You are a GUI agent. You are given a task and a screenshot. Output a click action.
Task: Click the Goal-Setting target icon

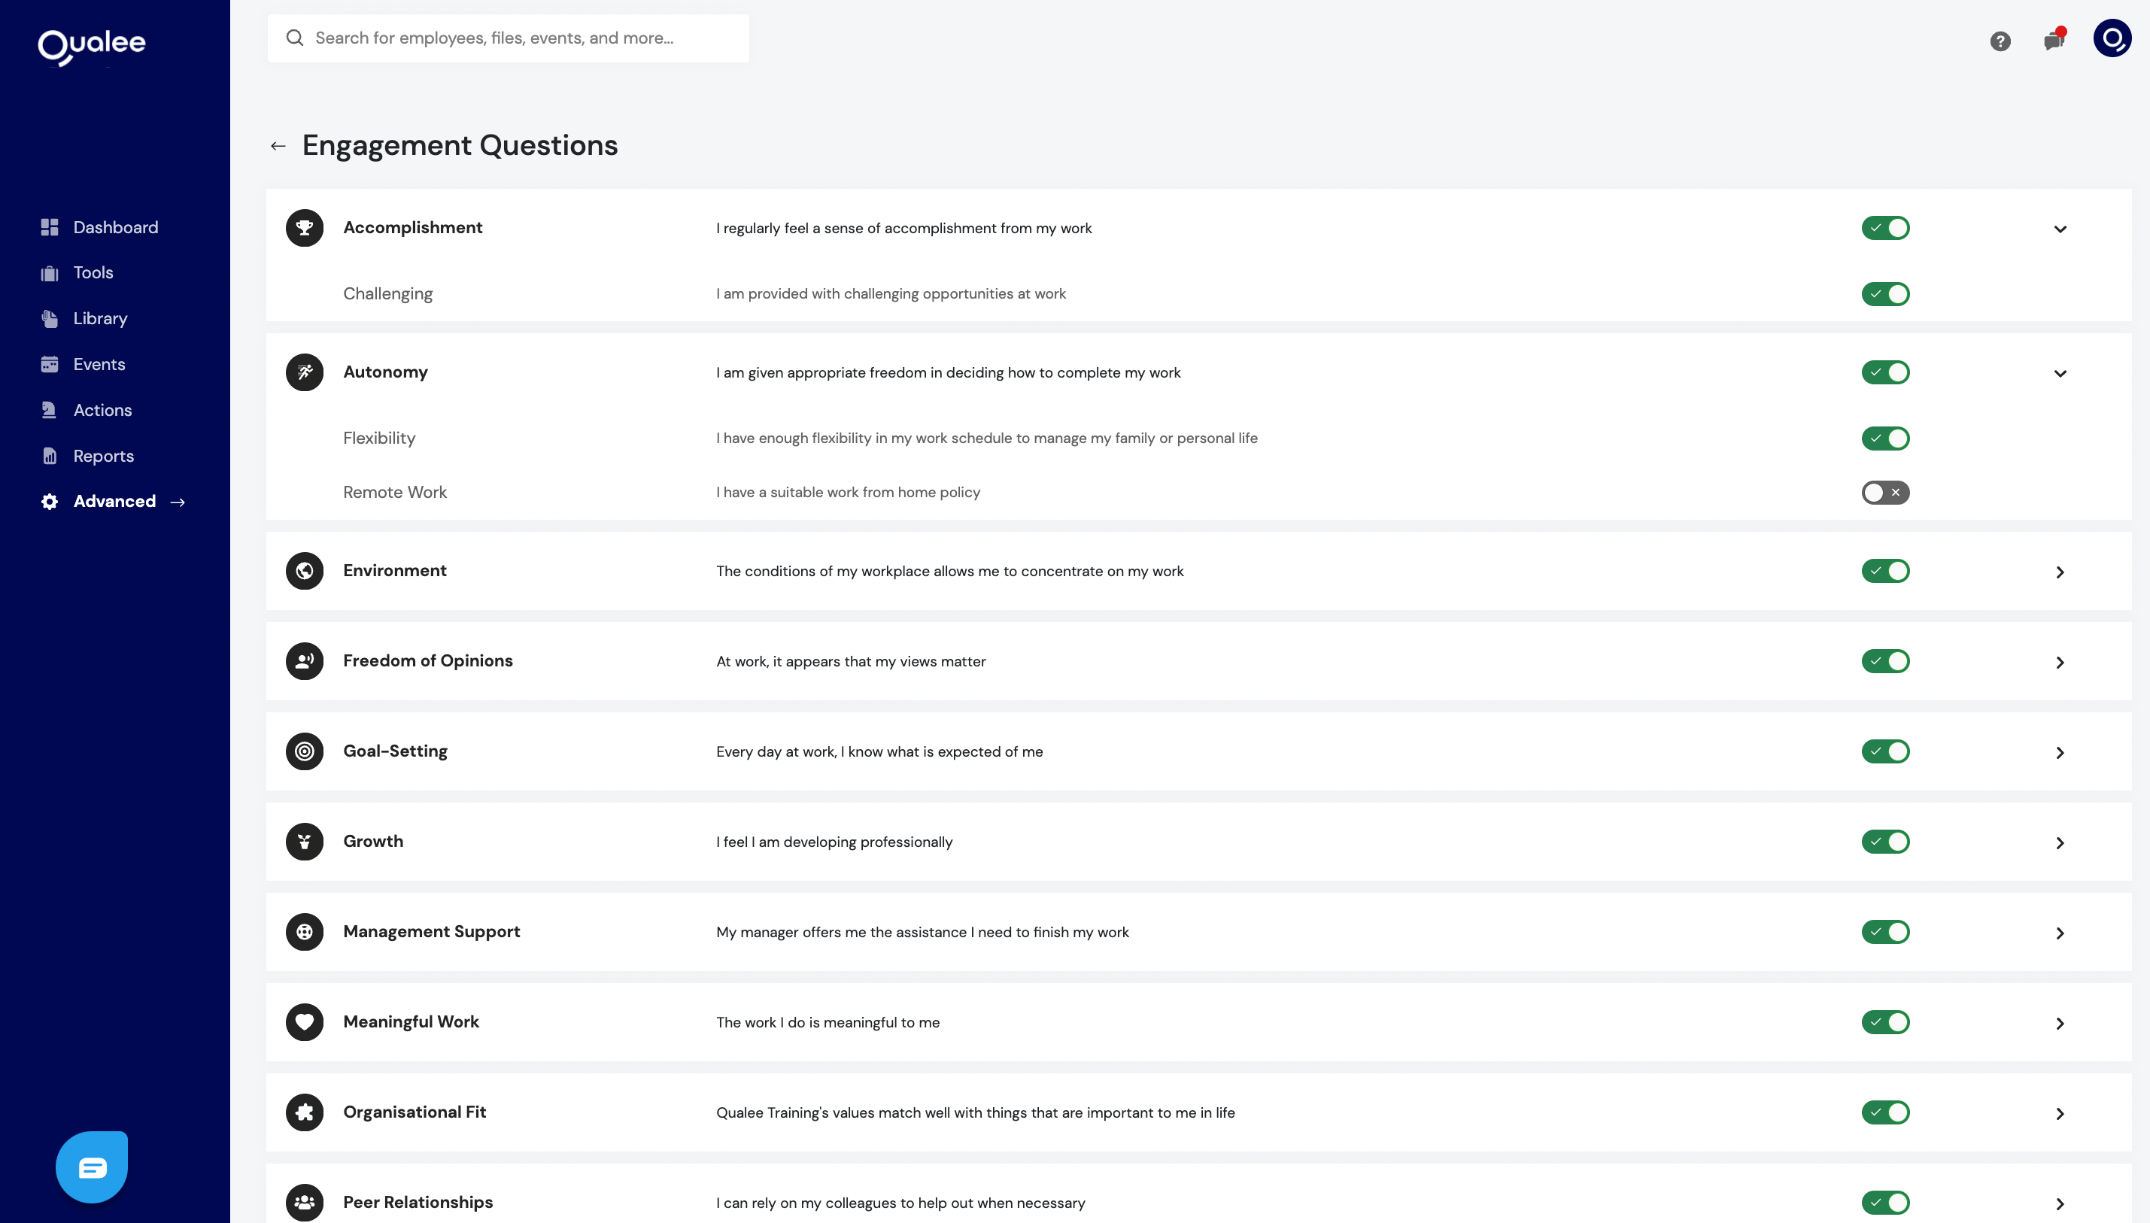(304, 751)
